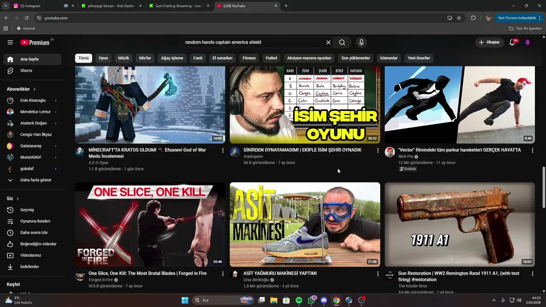Open Atadogann channel avatar
Viewport: 546px width, 307px height.
pyautogui.click(x=235, y=152)
